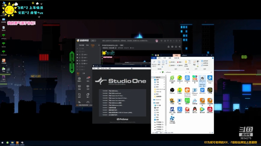Toggle the orientation pill beside Douyu companion logo
Viewport: 261px width, 146px height.
click(93, 40)
